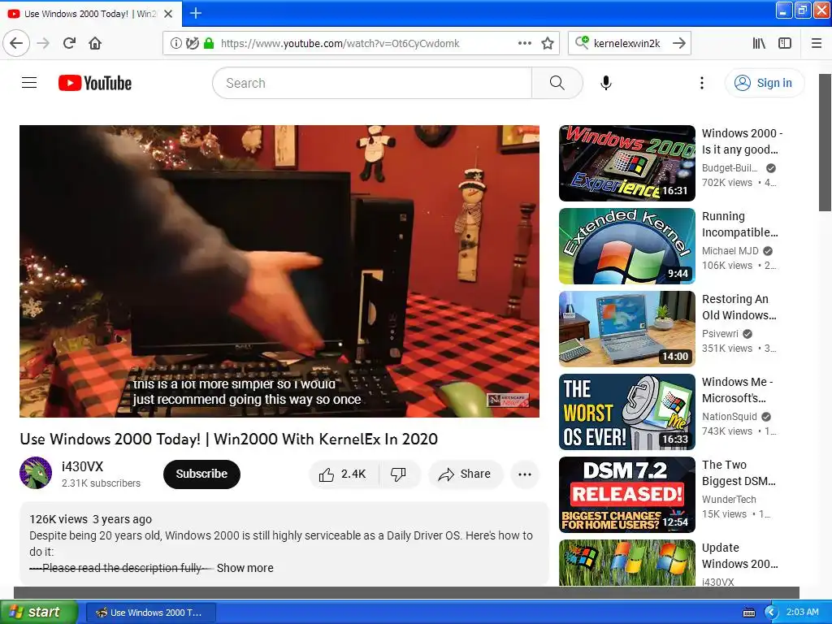The width and height of the screenshot is (832, 624).
Task: Expand hidden tray icons arrow
Action: (771, 613)
